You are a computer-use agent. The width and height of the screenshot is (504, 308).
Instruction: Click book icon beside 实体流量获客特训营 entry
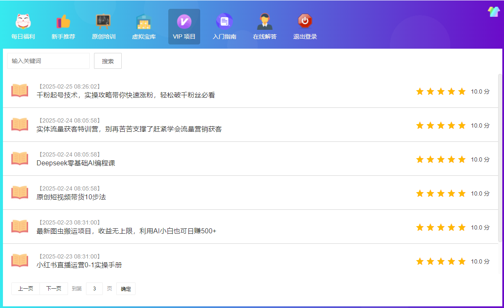coord(20,125)
